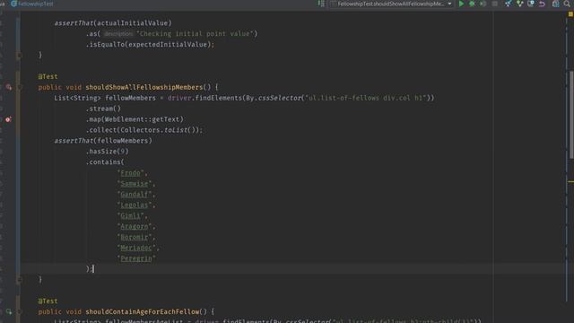574x323 pixels.
Task: Click the .contains( method call
Action: tap(105, 161)
